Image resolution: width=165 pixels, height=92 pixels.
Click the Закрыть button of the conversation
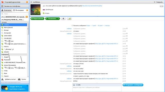point(158,2)
